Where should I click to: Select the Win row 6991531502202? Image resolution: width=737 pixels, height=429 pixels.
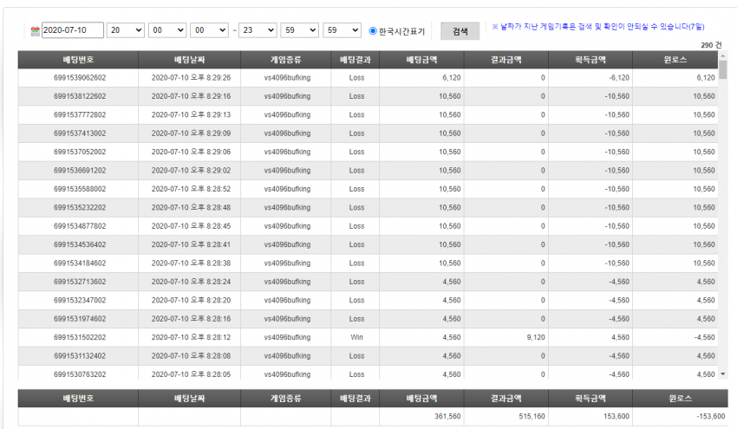[368, 337]
